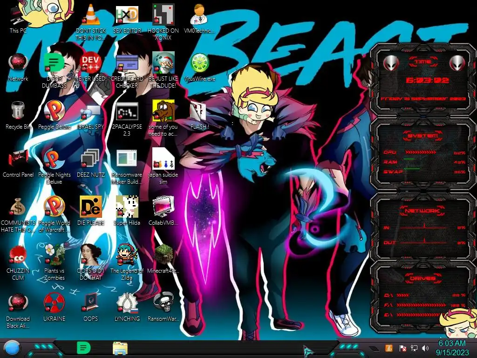The image size is (477, 358).
Task: Select the HOOKED ON XONIX icon
Action: 164,21
